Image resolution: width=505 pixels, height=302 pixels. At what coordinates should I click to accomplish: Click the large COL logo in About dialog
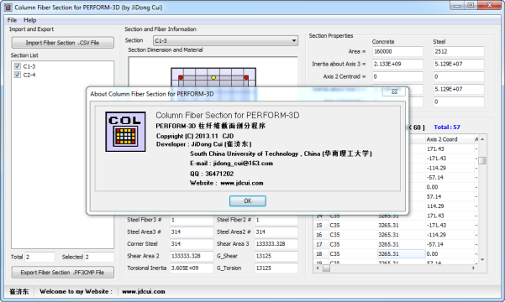[x=125, y=132]
